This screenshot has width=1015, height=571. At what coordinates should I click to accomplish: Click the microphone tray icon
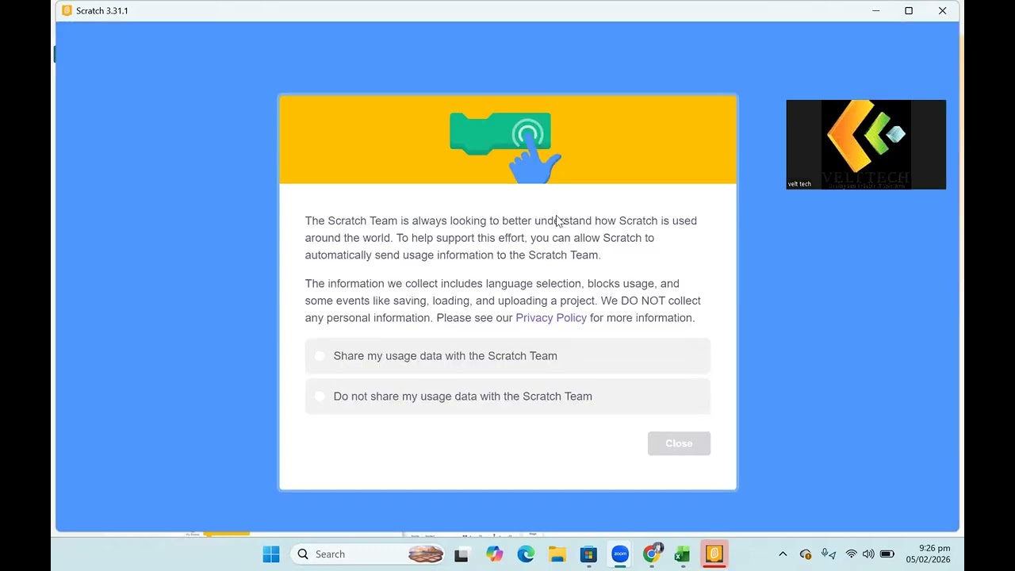click(x=829, y=554)
